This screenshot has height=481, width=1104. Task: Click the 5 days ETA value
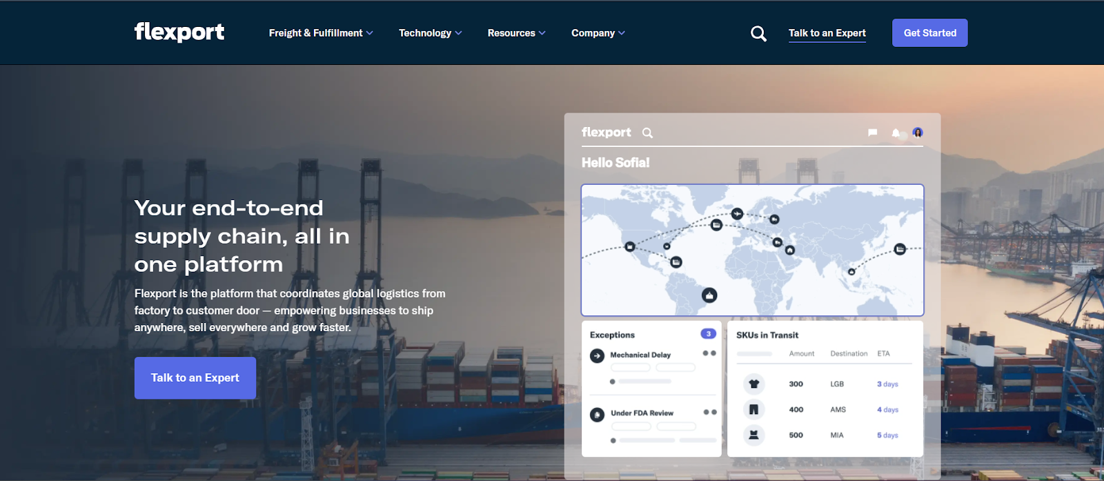pyautogui.click(x=887, y=435)
